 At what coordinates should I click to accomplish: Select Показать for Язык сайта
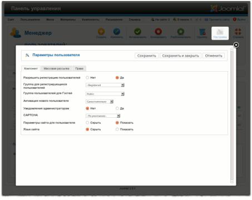pyautogui.click(x=117, y=129)
